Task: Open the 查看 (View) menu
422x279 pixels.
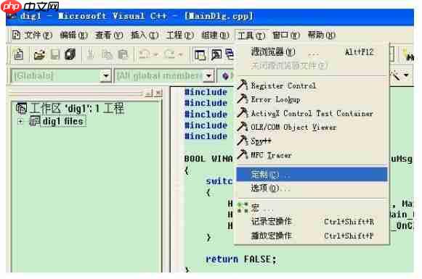Action: point(109,36)
